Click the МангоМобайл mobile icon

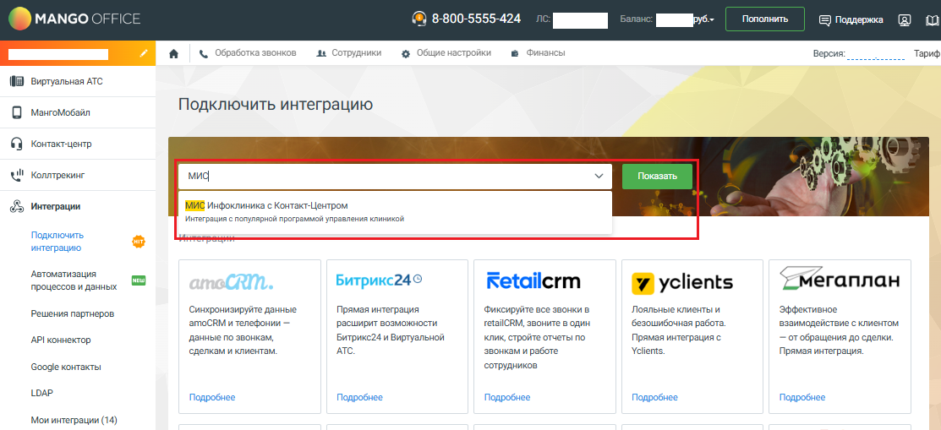(17, 112)
